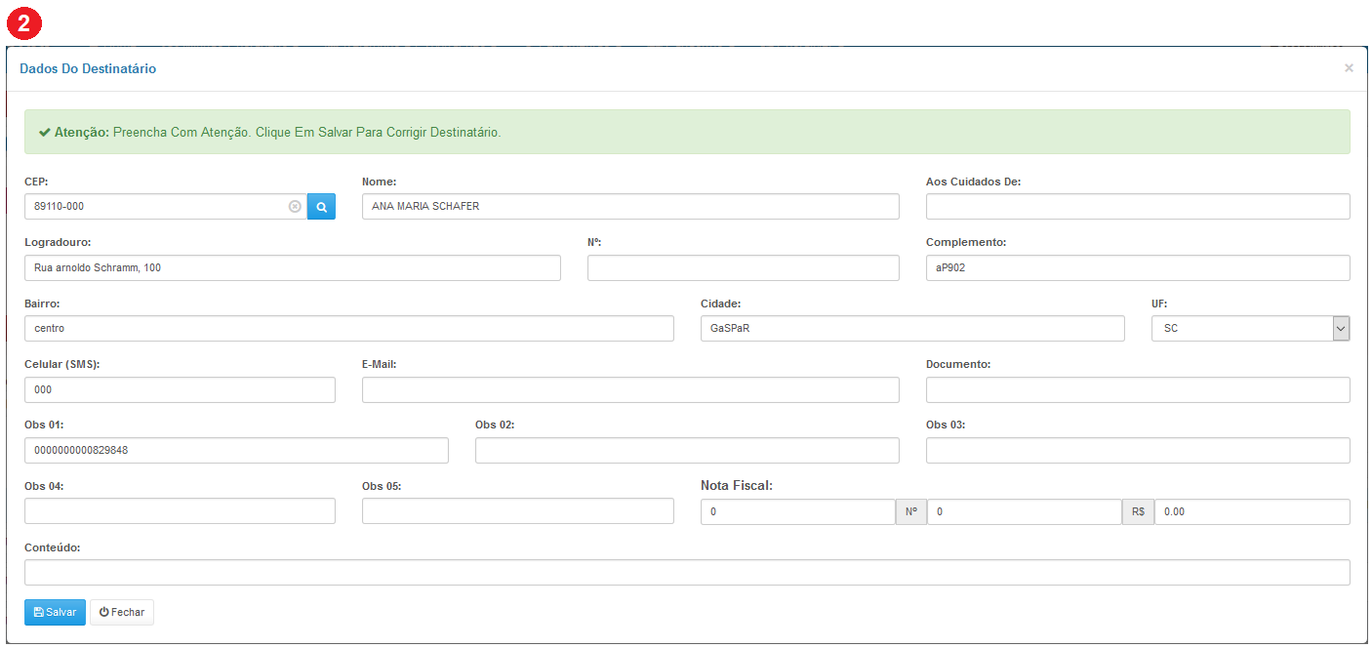Close the Dados Do Destinatário dialog

pyautogui.click(x=1349, y=68)
